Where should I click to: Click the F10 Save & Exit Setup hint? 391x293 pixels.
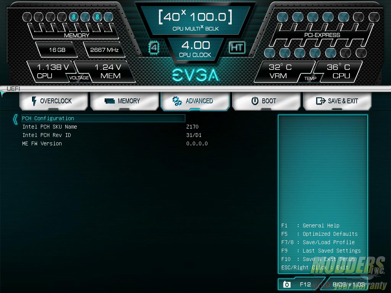point(318,259)
